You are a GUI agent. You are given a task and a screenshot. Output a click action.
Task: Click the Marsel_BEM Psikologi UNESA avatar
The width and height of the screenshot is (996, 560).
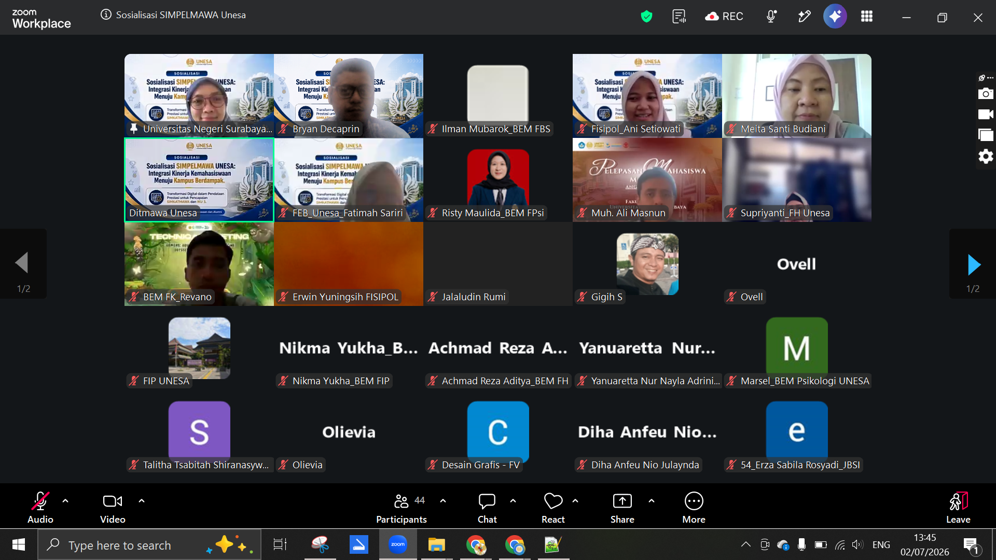click(797, 348)
